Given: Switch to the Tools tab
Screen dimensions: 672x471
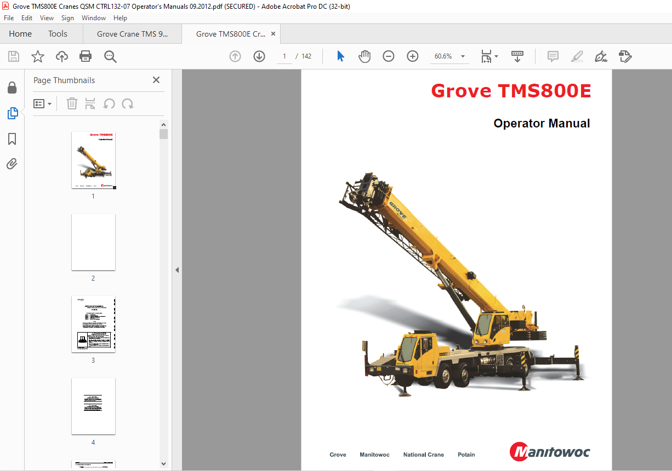Looking at the screenshot, I should [x=58, y=34].
